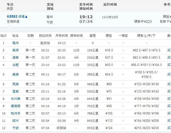Open the 亳州 station link in row 1
Viewport: 171px width, 133px height.
click(15, 43)
